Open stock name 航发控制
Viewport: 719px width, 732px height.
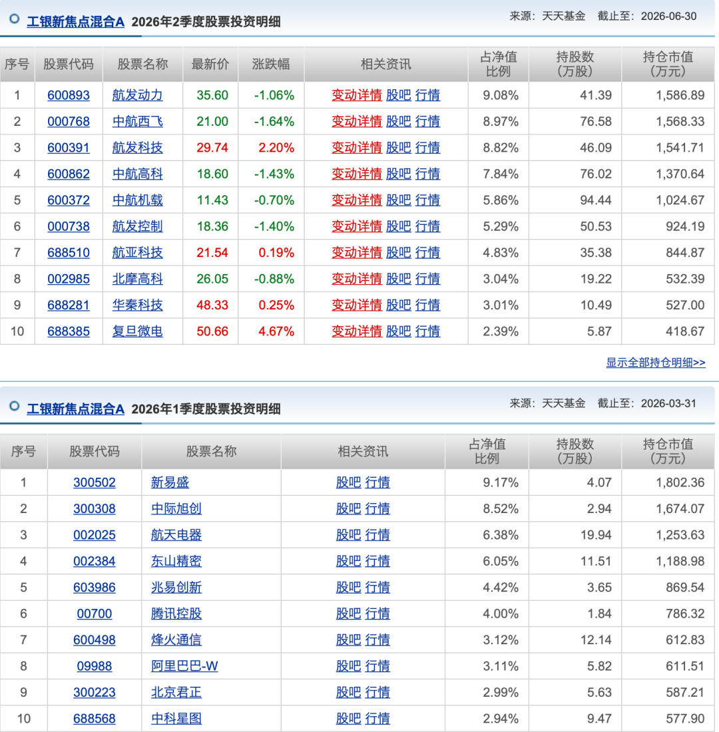click(137, 226)
